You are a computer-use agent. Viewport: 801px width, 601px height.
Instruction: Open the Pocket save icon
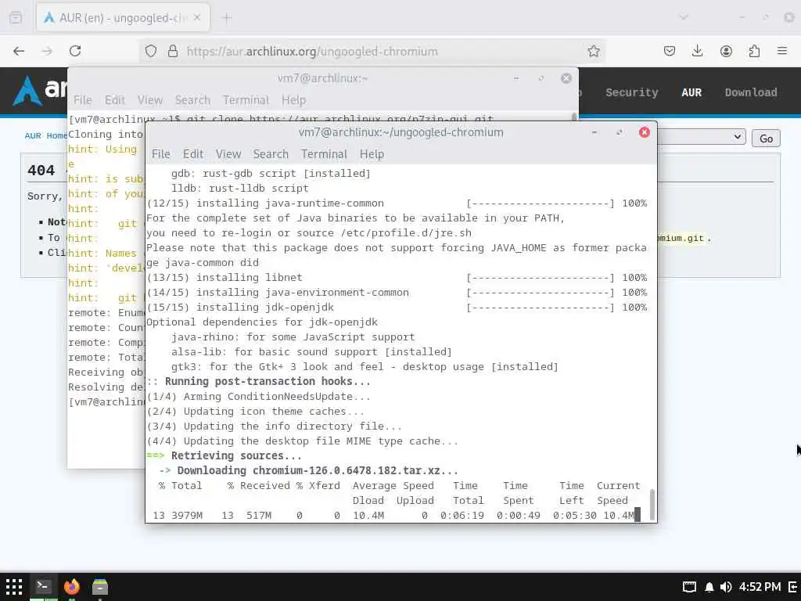point(670,51)
